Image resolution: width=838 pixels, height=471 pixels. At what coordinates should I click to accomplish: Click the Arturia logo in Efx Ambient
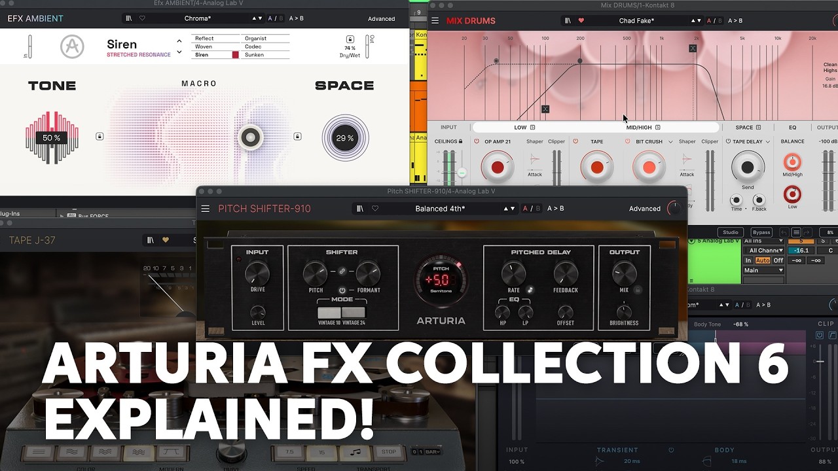click(x=73, y=46)
